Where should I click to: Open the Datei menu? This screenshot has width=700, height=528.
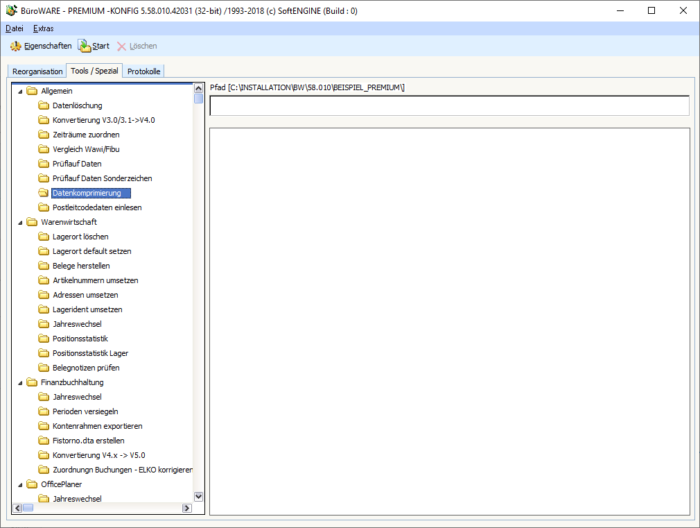[x=14, y=28]
